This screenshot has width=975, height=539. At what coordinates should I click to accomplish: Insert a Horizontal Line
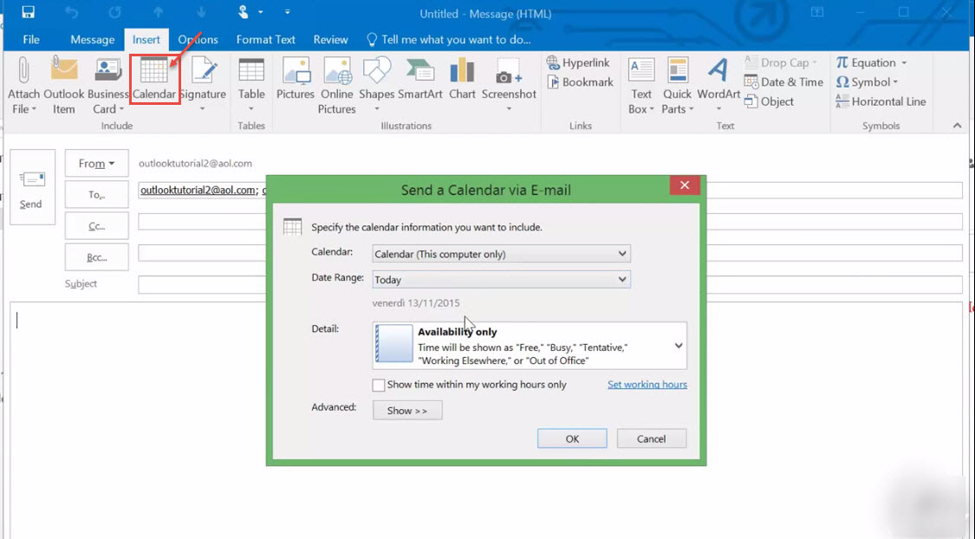pyautogui.click(x=881, y=101)
